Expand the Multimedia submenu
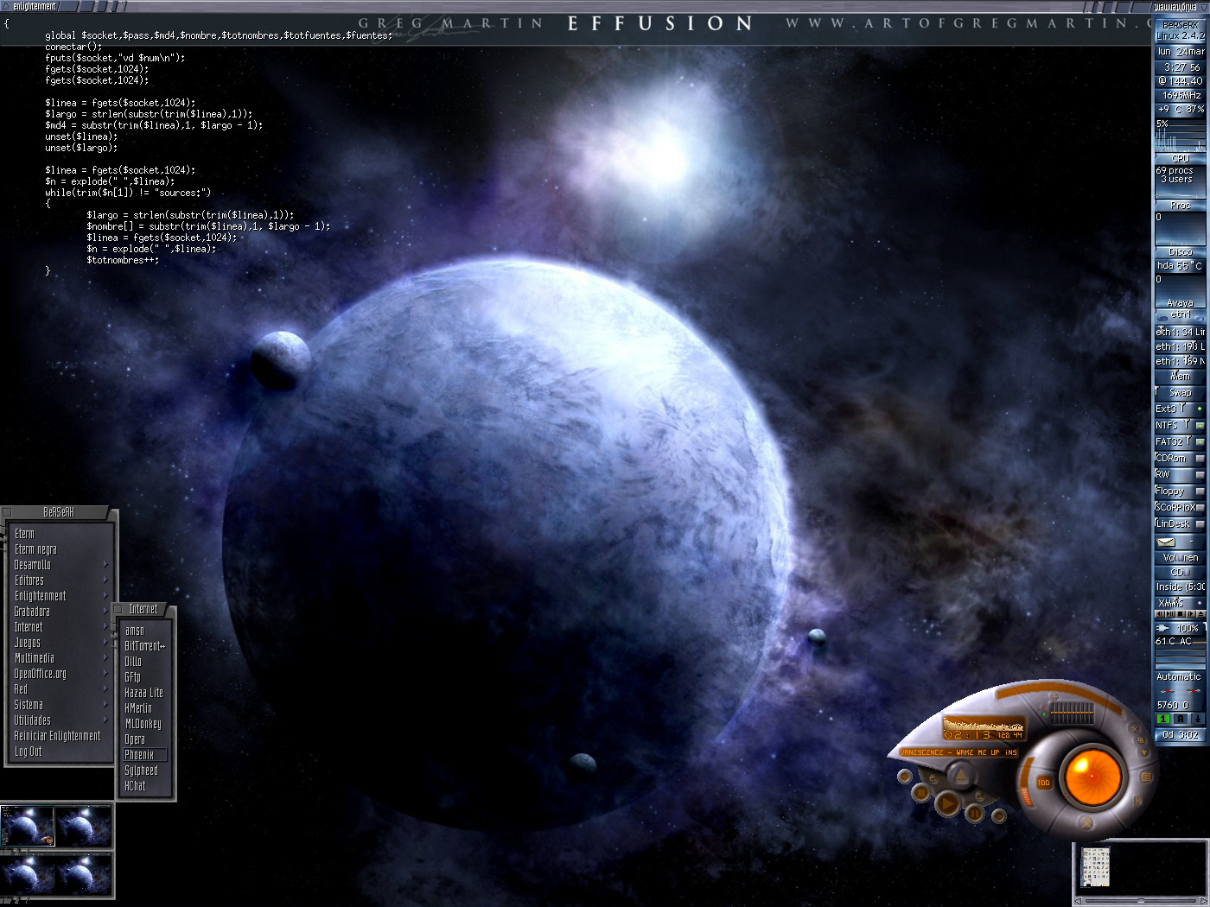Image resolution: width=1210 pixels, height=907 pixels. tap(60, 658)
